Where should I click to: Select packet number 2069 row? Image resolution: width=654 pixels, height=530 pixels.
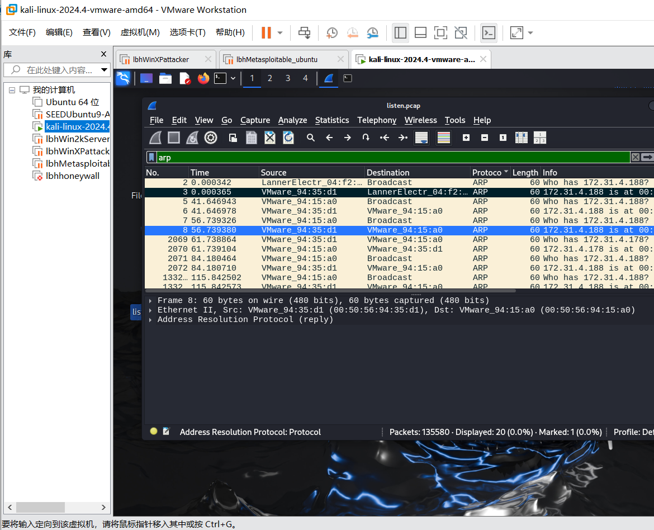[399, 239]
